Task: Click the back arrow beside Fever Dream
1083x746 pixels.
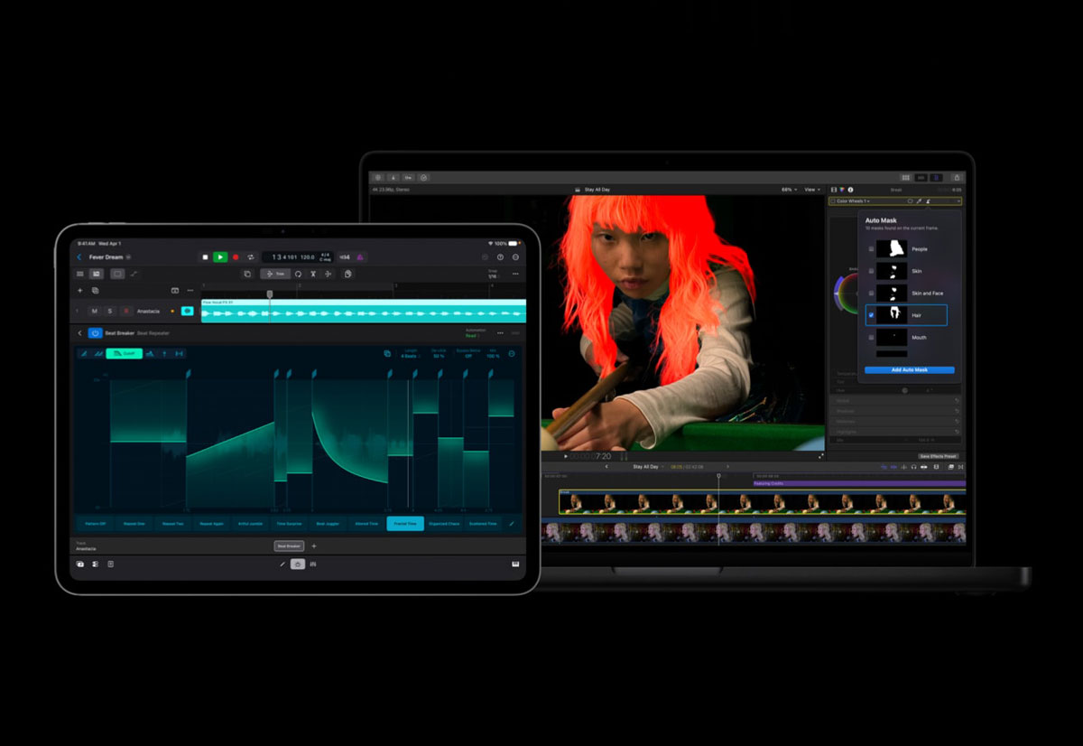Action: (79, 257)
